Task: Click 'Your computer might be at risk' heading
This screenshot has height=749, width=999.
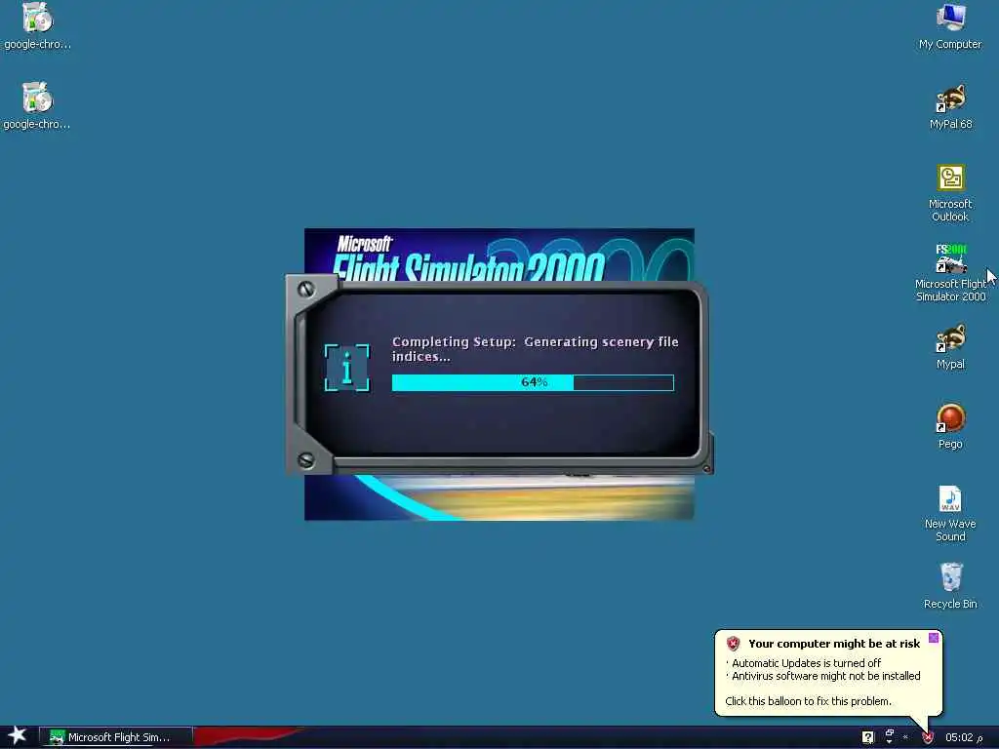Action: pos(834,644)
